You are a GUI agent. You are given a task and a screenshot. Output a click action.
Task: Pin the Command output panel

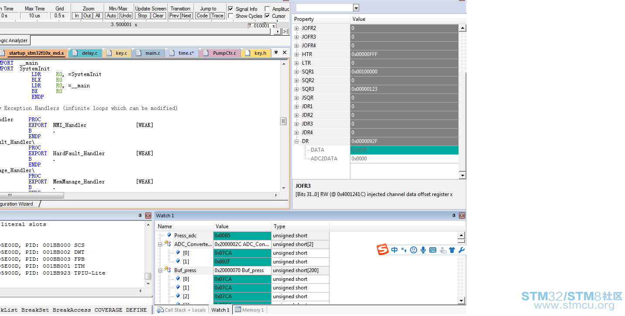point(140,216)
